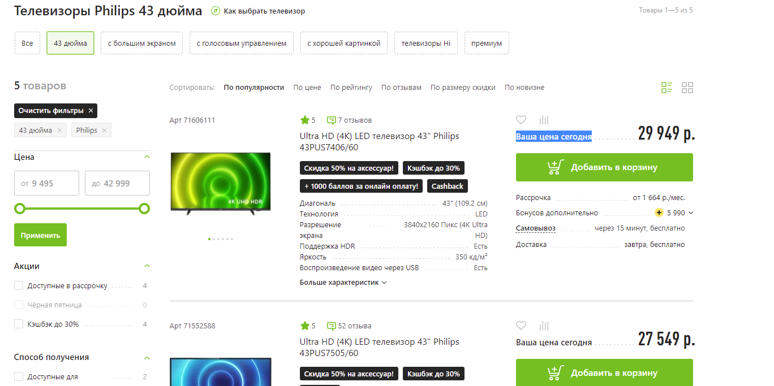Click the right price slider handle
The height and width of the screenshot is (386, 774).
[144, 209]
